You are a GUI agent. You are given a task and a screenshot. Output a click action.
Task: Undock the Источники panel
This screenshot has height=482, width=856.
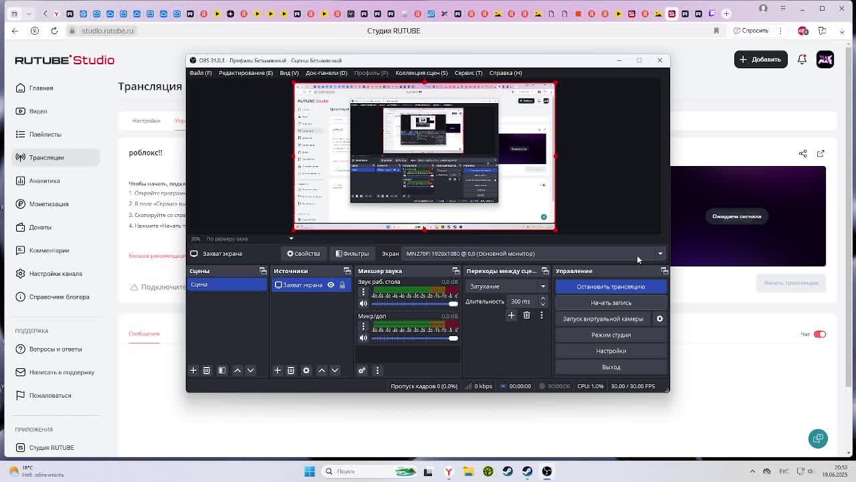tap(347, 271)
